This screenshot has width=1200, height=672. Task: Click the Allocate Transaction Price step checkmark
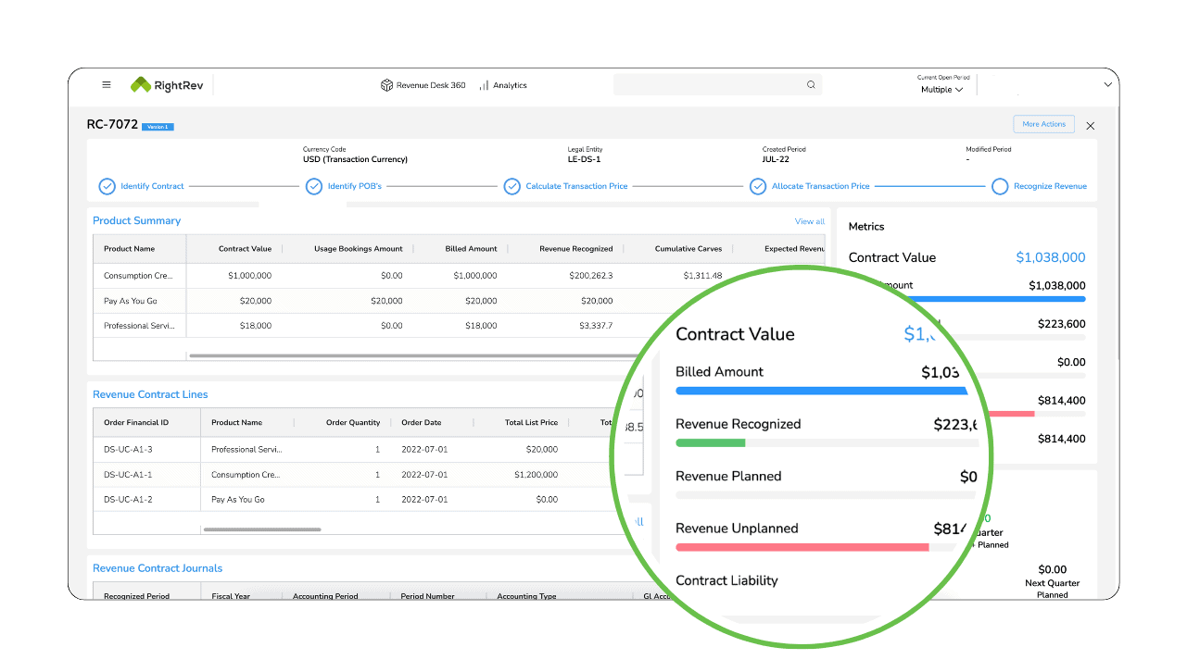pos(759,187)
